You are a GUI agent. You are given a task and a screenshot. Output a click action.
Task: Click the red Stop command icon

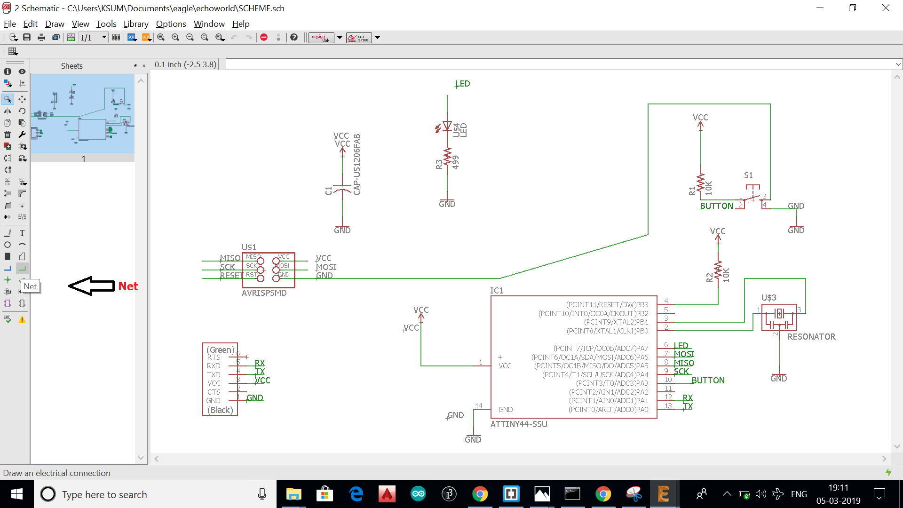tap(264, 38)
